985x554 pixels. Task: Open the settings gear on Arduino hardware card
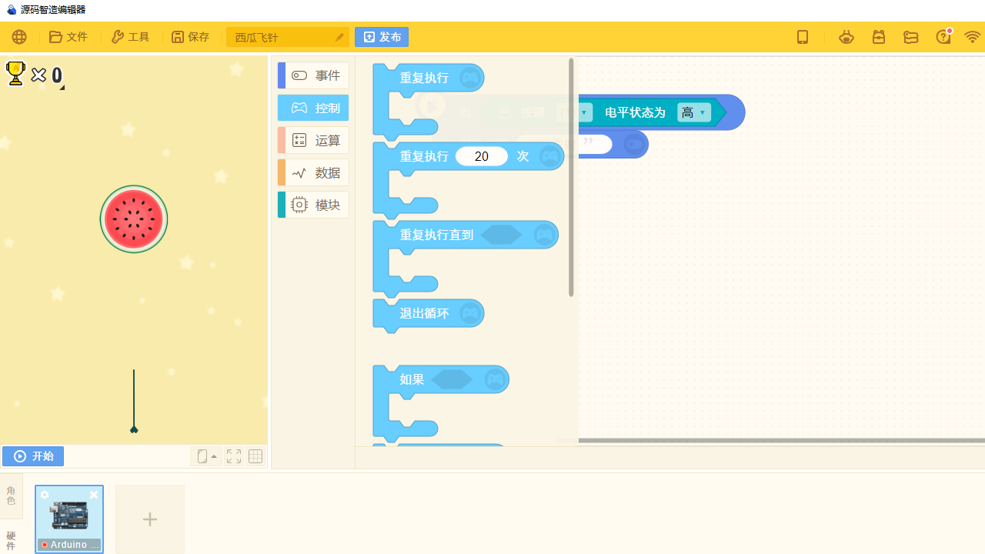coord(45,495)
